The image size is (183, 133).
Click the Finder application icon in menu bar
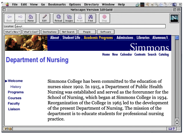[x=174, y=5]
